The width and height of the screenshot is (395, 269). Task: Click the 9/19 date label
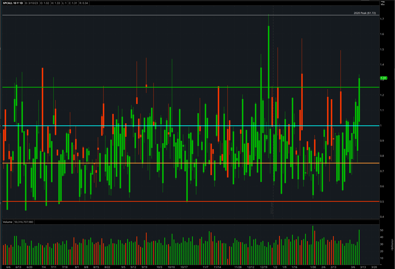point(144,267)
